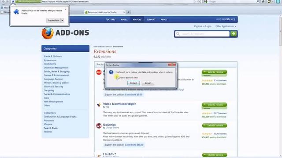Open the Language Support category

[54, 79]
